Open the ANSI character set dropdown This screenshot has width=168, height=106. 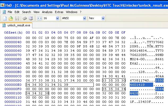(85, 18)
